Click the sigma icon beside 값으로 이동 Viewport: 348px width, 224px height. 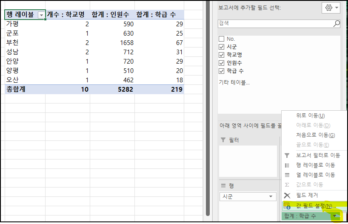pyautogui.click(x=287, y=185)
